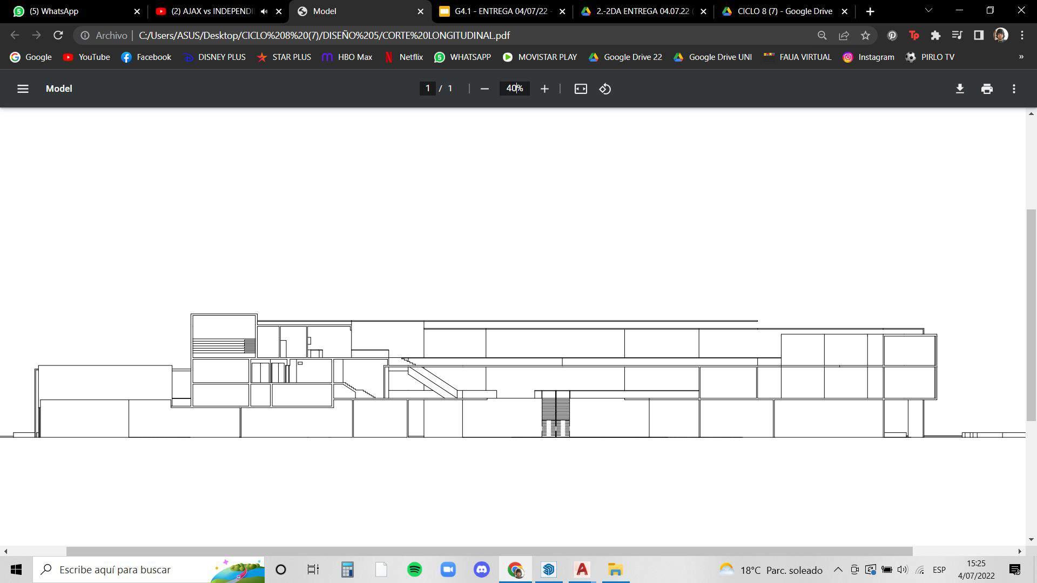Click the zoom percentage input field
Viewport: 1037px width, 583px height.
514,89
